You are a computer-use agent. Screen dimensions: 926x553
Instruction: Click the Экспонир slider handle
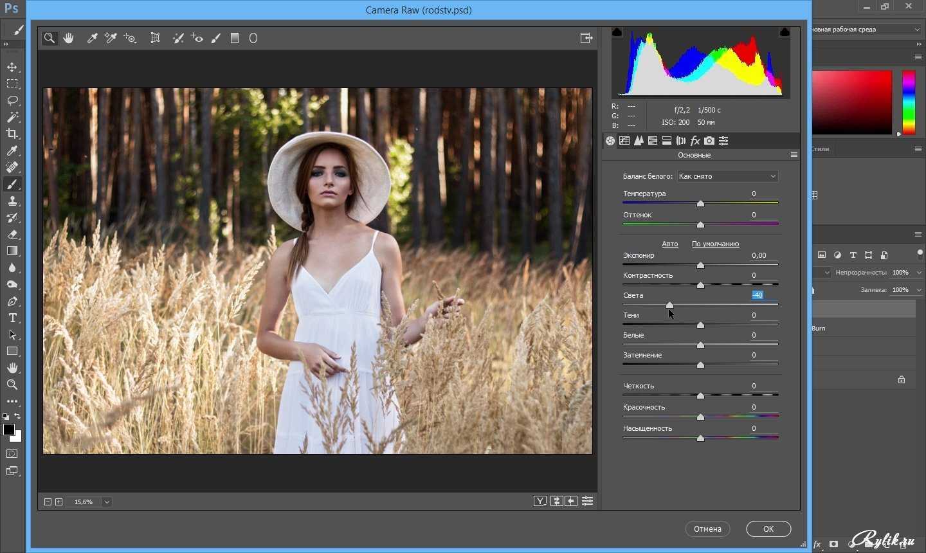click(x=700, y=265)
